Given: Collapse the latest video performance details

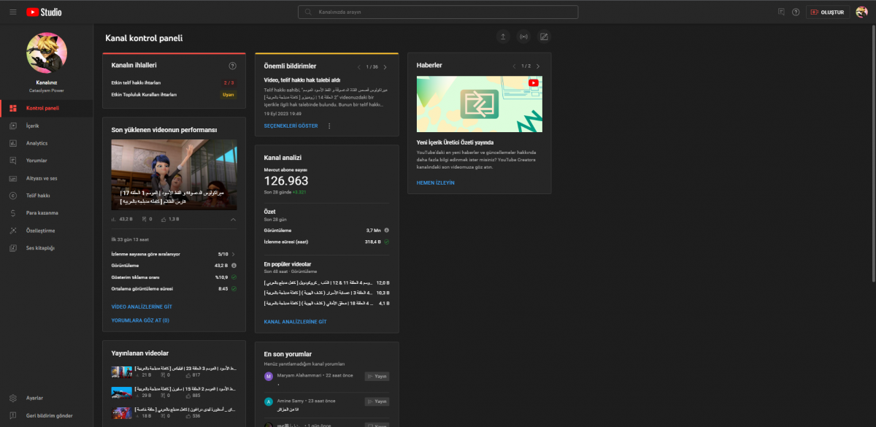Looking at the screenshot, I should 233,219.
